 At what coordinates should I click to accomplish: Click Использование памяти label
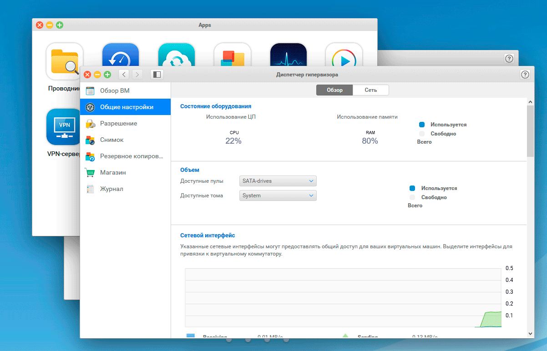click(367, 117)
